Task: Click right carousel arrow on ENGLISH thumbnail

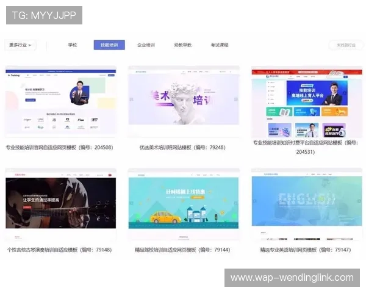Action: (x=359, y=201)
